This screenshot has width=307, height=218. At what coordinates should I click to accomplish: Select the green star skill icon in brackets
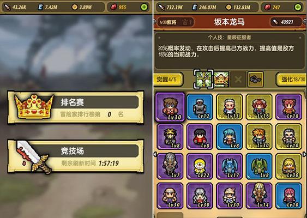point(204,79)
